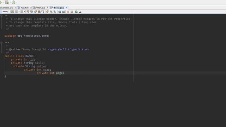The width and height of the screenshot is (226, 127).
Task: Click the Debug Project icon
Action: 7,2
